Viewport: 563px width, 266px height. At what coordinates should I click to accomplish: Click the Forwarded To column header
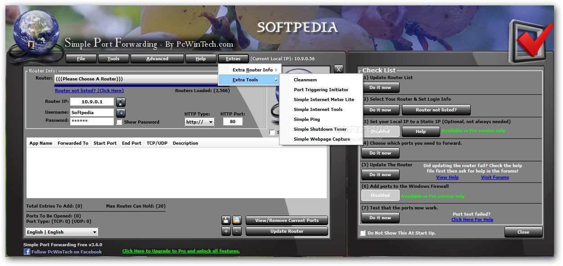point(73,143)
